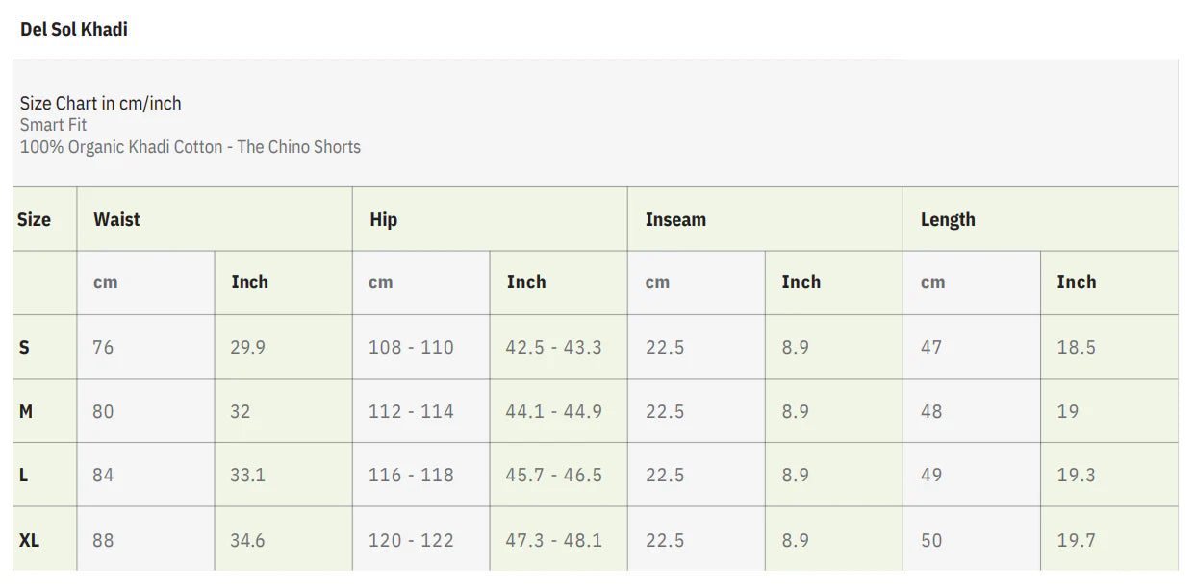The image size is (1195, 588).
Task: Click hip range 120 - 122 cm
Action: pos(411,540)
